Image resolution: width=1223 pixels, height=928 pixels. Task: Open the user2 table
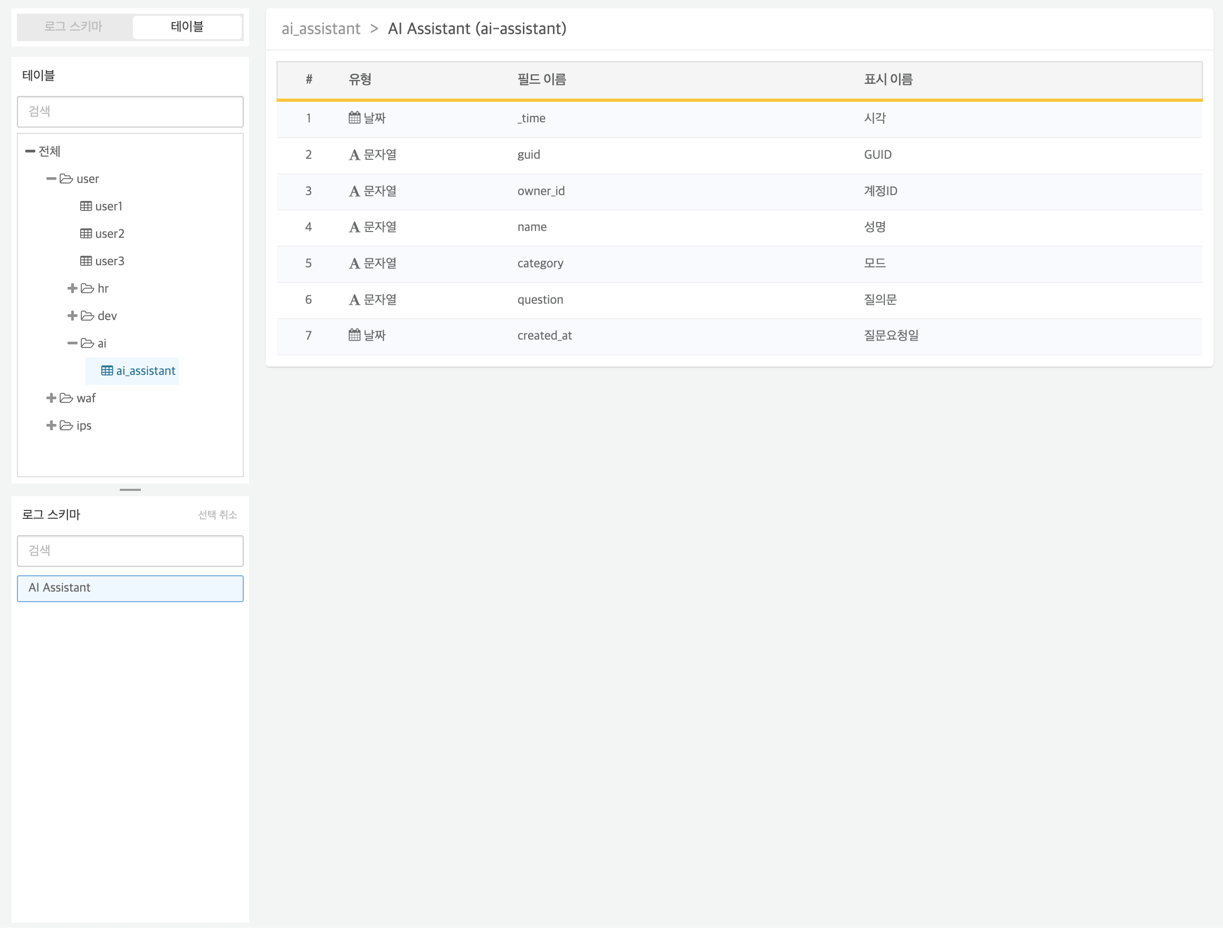(110, 234)
